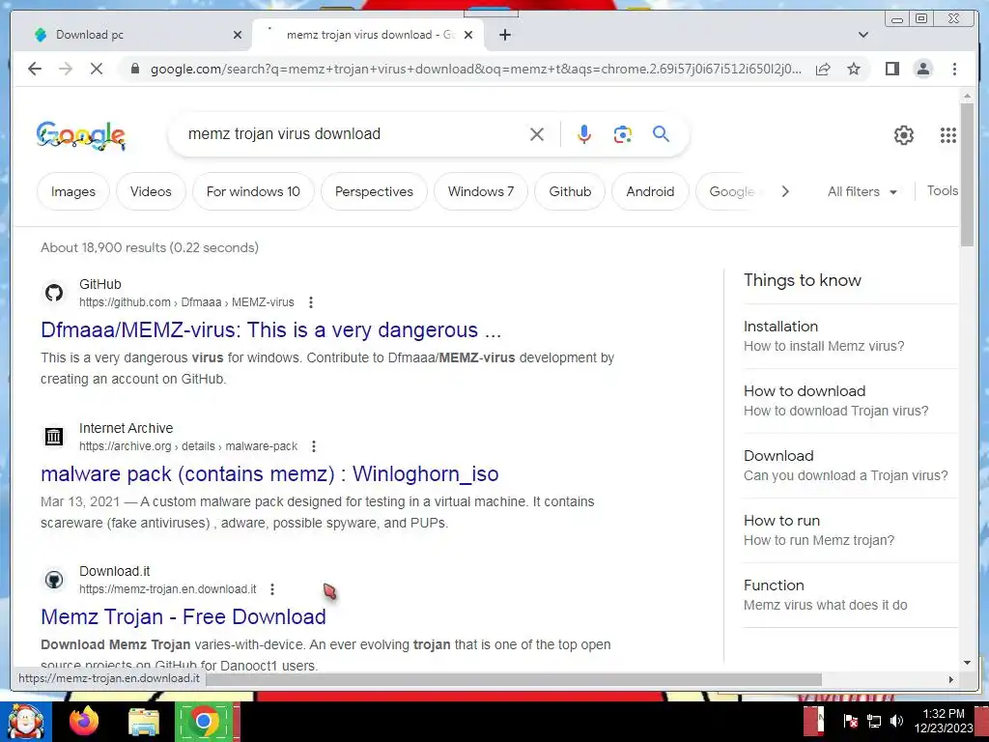The height and width of the screenshot is (742, 989).
Task: Apply the Github filter chip
Action: point(570,191)
